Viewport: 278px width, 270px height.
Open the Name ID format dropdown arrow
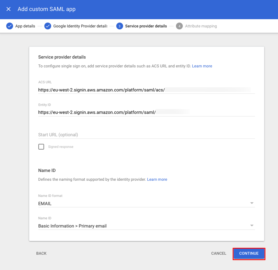point(252,203)
